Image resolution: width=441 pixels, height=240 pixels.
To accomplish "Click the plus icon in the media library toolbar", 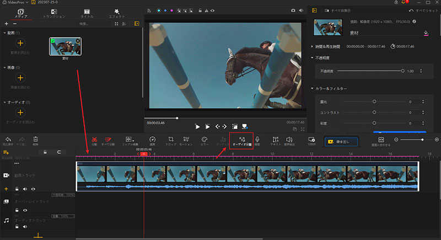I will tap(6, 24).
